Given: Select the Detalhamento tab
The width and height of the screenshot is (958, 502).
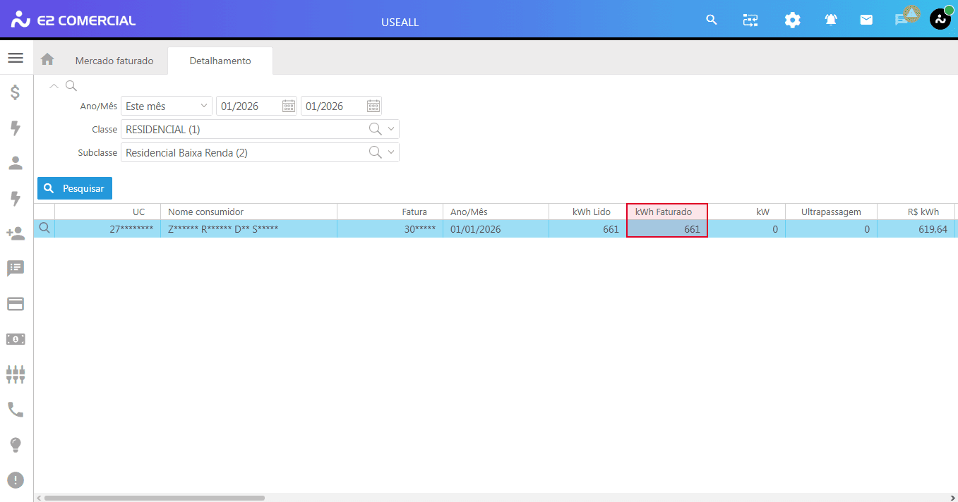Looking at the screenshot, I should pyautogui.click(x=220, y=61).
